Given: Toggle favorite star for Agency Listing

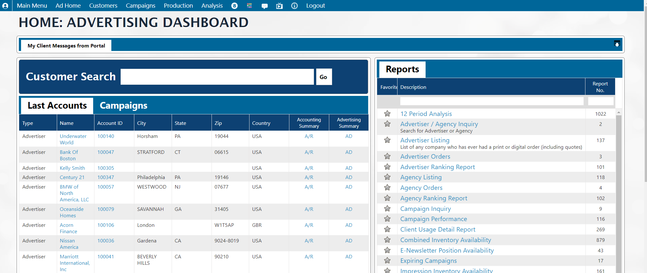Looking at the screenshot, I should click(387, 177).
